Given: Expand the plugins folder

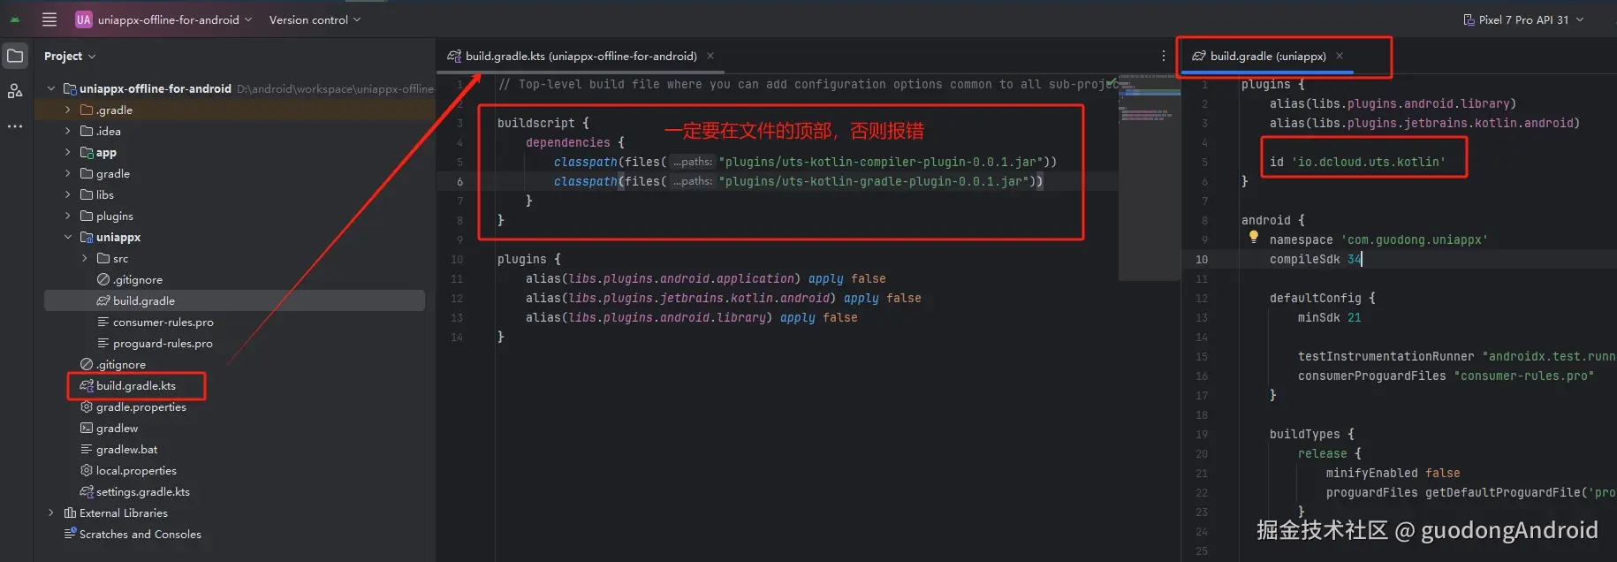Looking at the screenshot, I should pos(68,216).
